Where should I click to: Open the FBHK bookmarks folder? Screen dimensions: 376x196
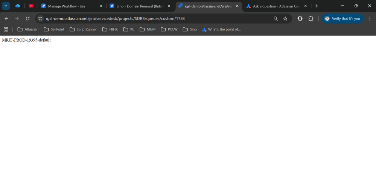(x=110, y=29)
